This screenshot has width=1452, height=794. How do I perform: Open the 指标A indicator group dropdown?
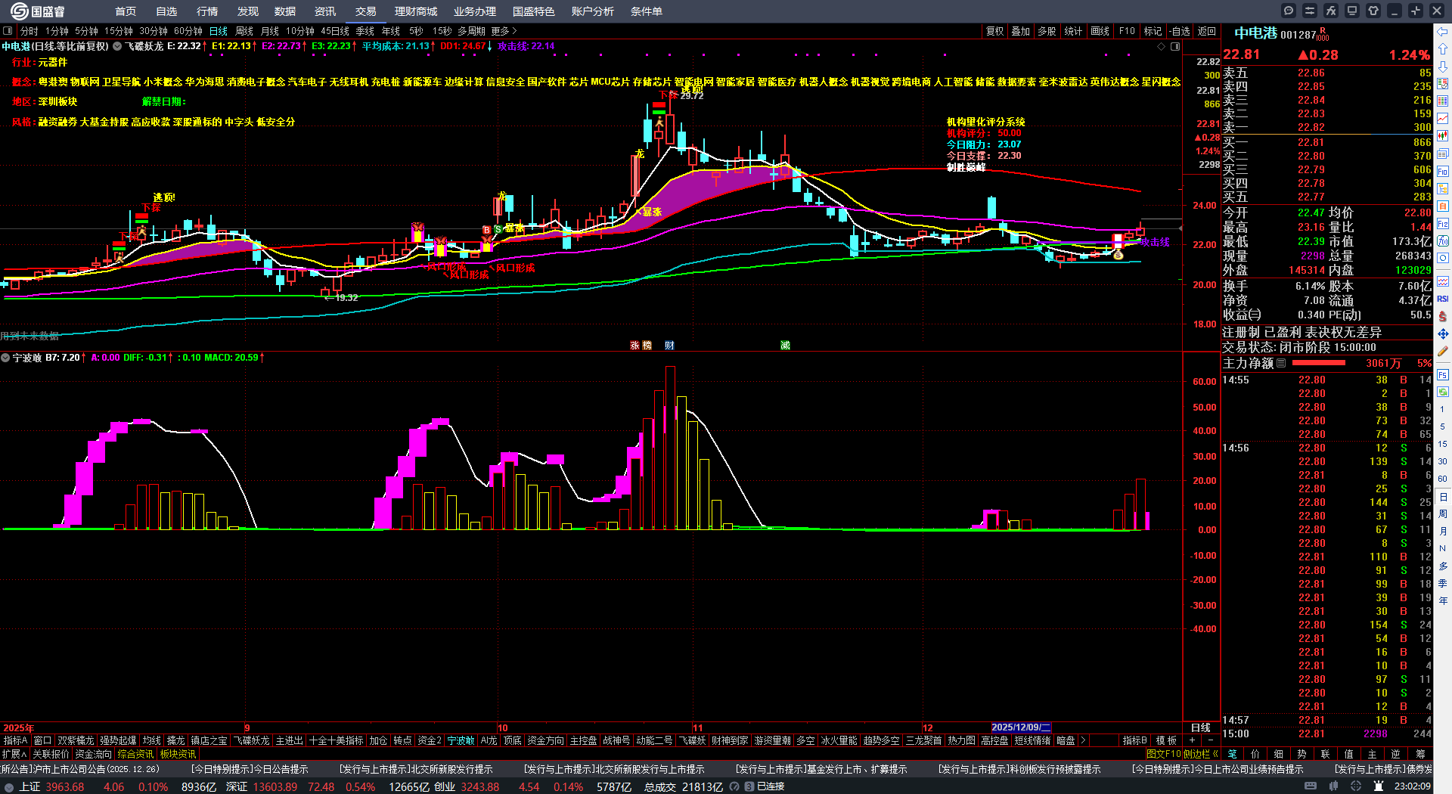point(15,740)
